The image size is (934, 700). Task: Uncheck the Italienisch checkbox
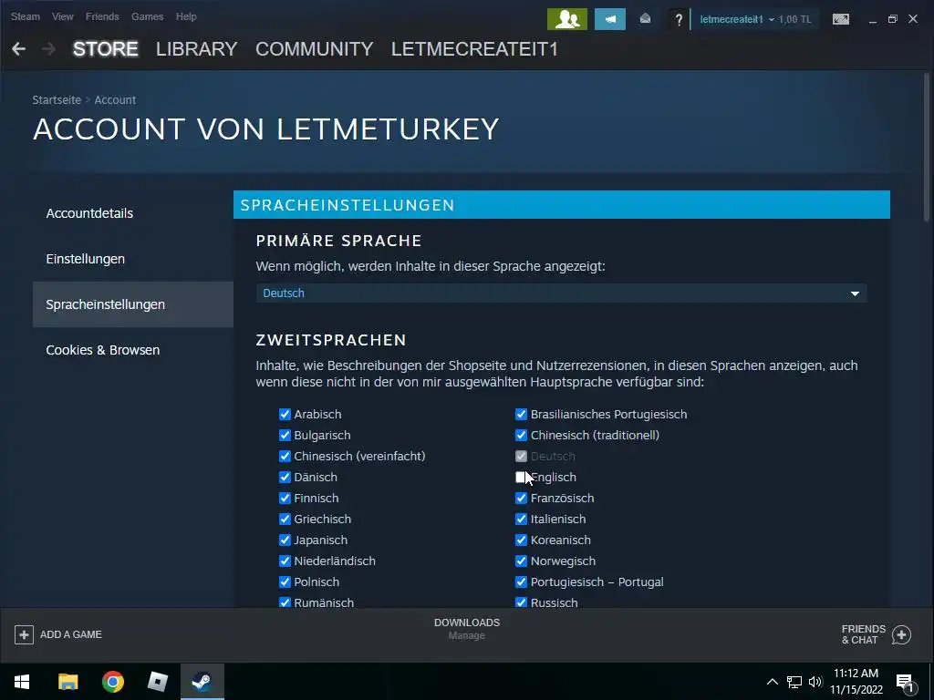coord(521,519)
